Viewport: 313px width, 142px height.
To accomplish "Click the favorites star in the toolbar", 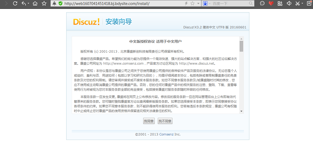I will tap(44, 4).
